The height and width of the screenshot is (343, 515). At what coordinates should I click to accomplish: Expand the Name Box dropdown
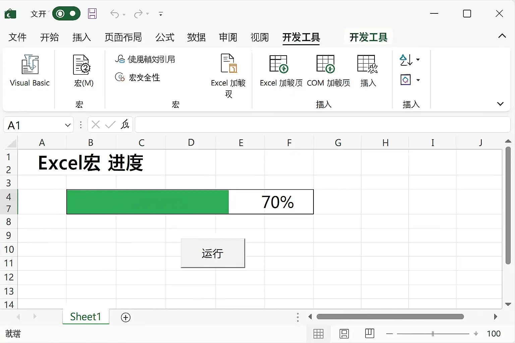point(68,125)
